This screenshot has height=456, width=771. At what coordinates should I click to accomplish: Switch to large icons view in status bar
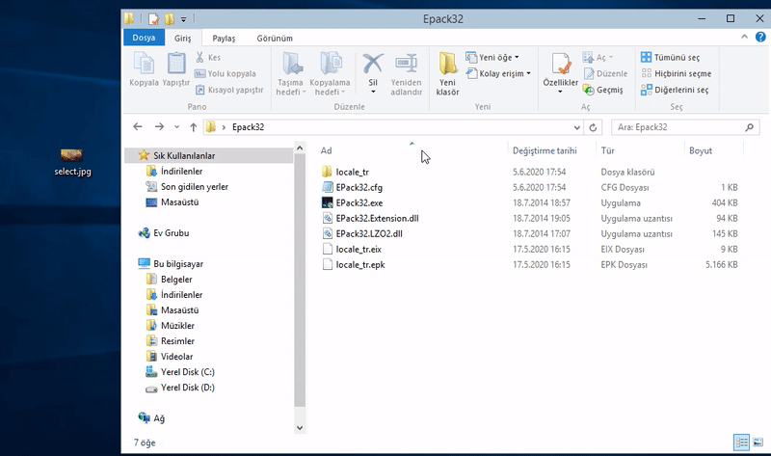click(x=758, y=443)
